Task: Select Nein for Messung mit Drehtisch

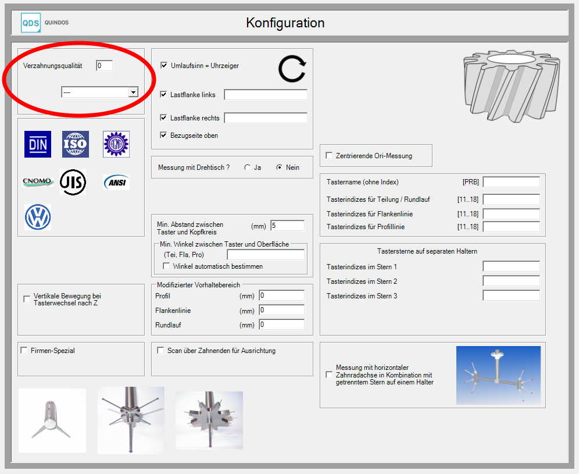Action: [279, 167]
